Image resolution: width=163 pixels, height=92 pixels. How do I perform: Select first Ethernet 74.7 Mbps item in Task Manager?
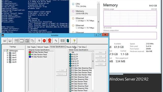(84, 19)
